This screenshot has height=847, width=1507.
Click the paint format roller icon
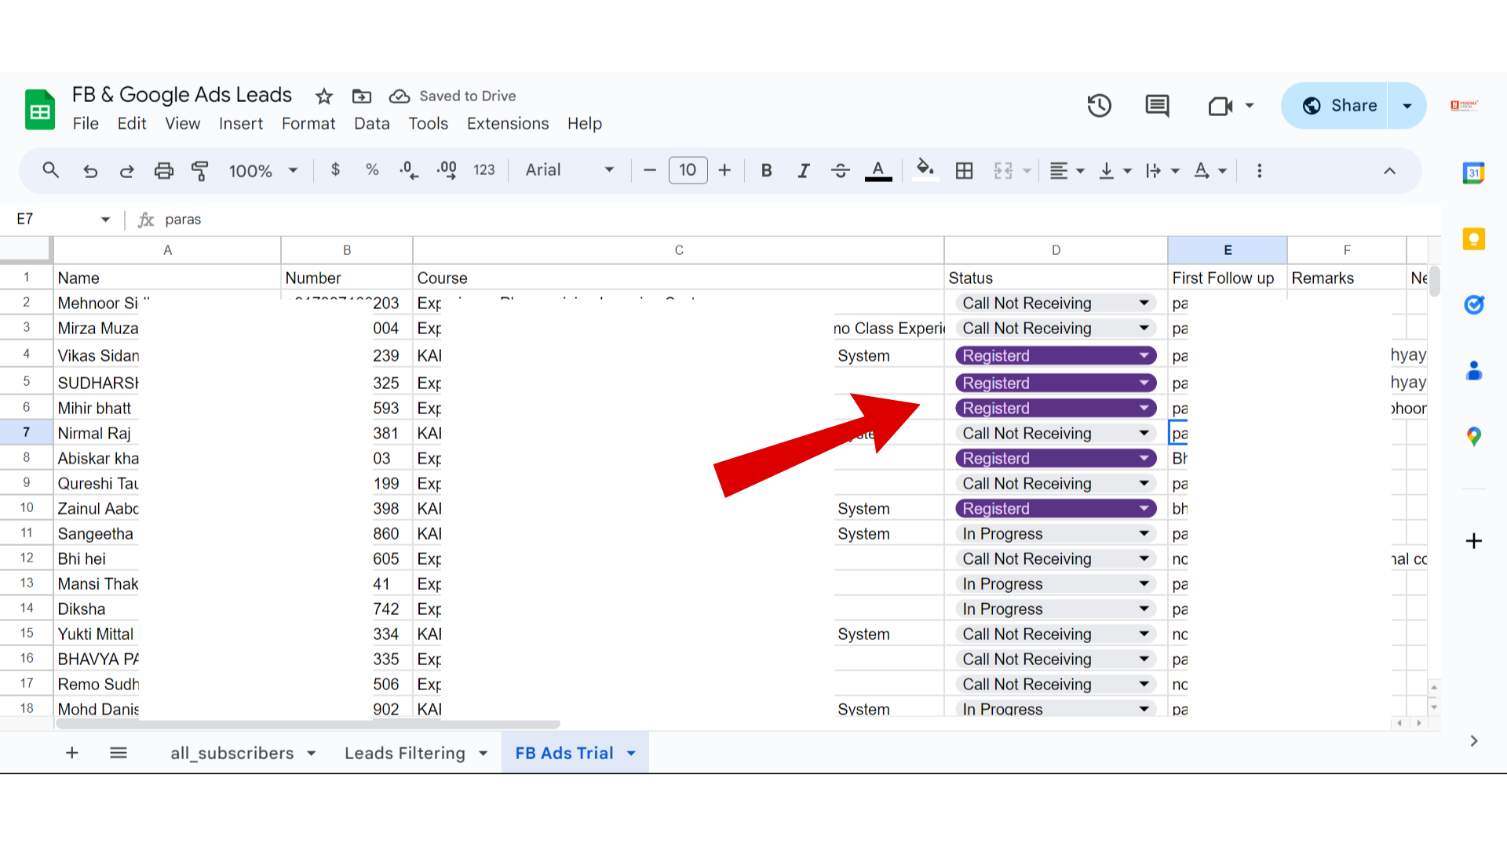click(x=200, y=170)
